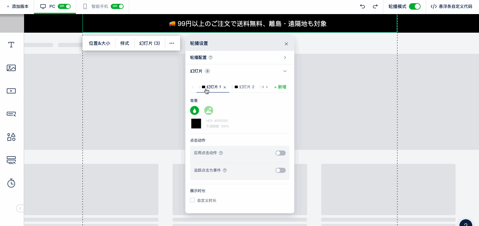Select the Text element tool in the sidebar

pos(11,45)
